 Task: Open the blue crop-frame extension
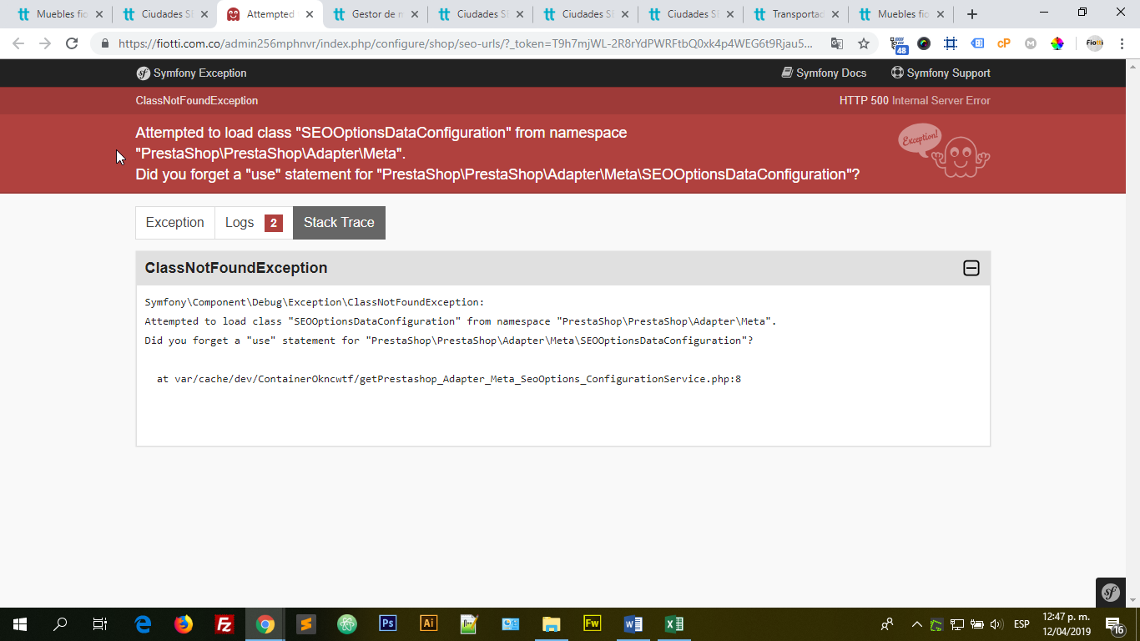[951, 43]
